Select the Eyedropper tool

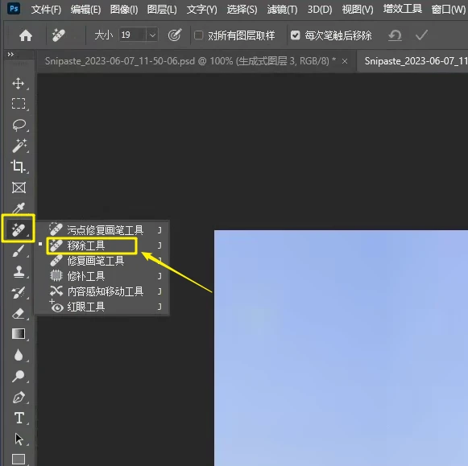point(19,208)
